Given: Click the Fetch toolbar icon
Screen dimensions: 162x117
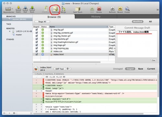Looking at the screenshot, I should point(18,8).
